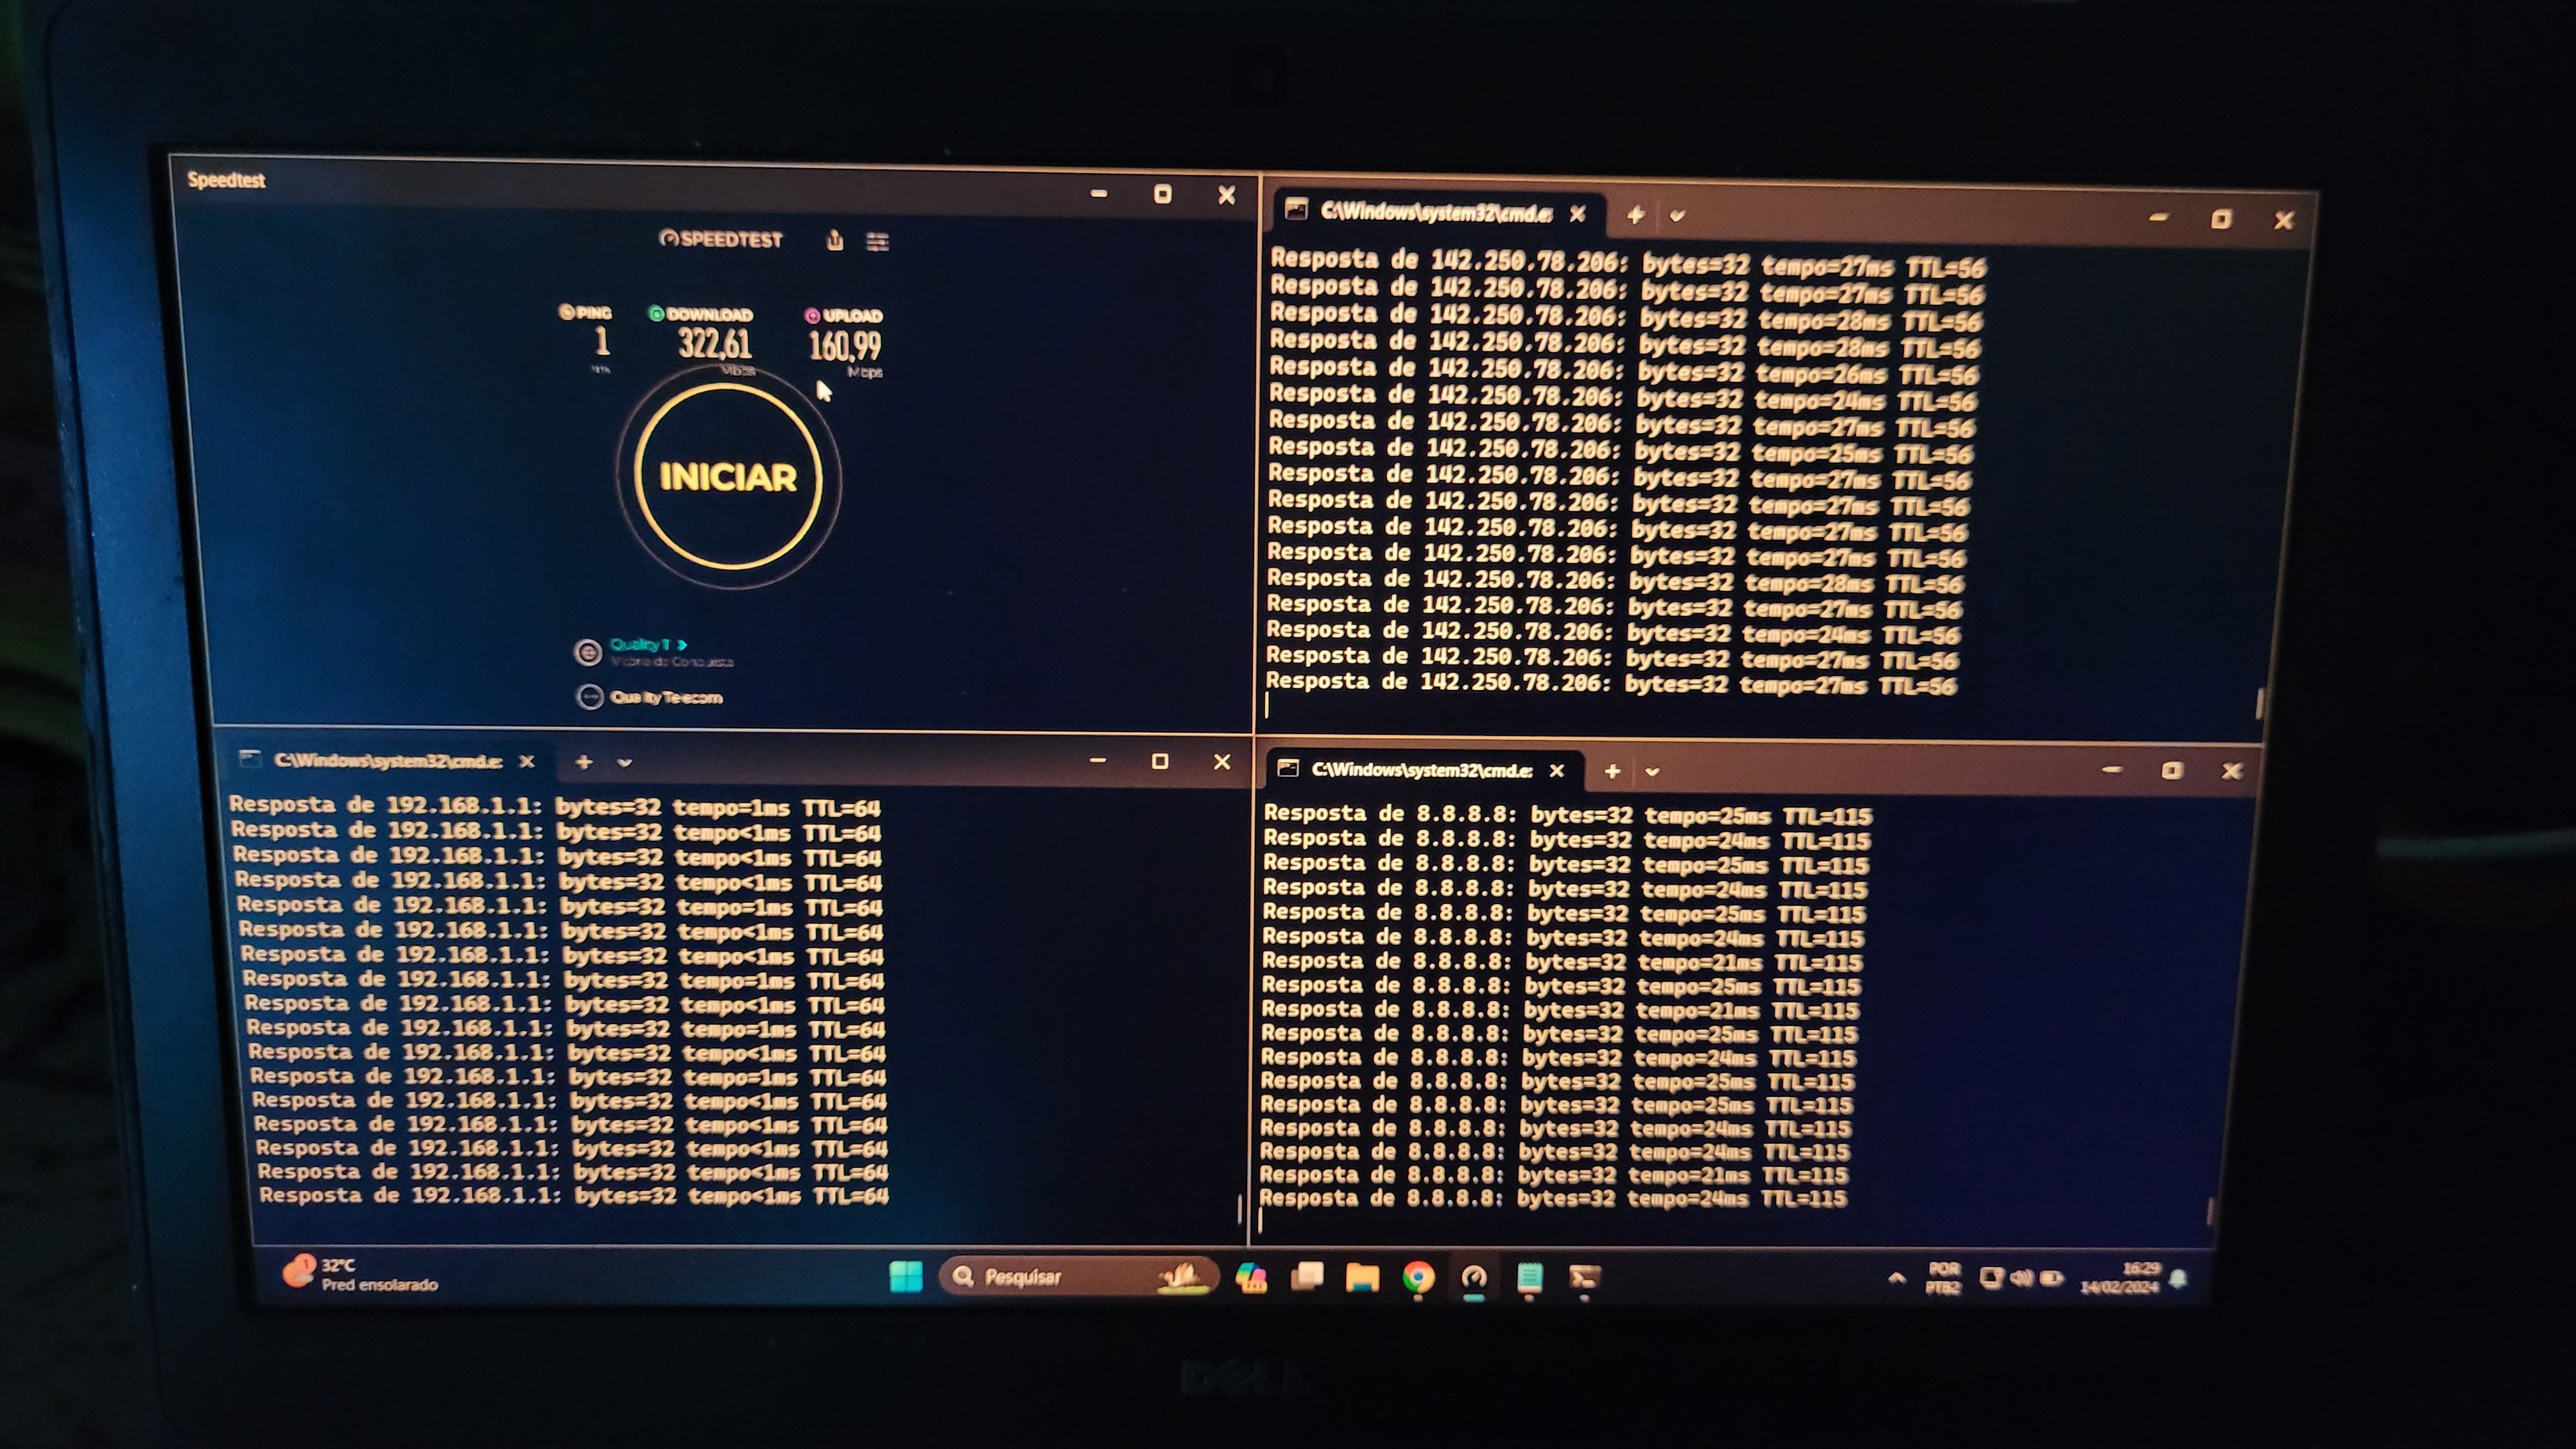This screenshot has height=1449, width=2576.
Task: Open new tab in top-right terminal
Action: coord(1635,215)
